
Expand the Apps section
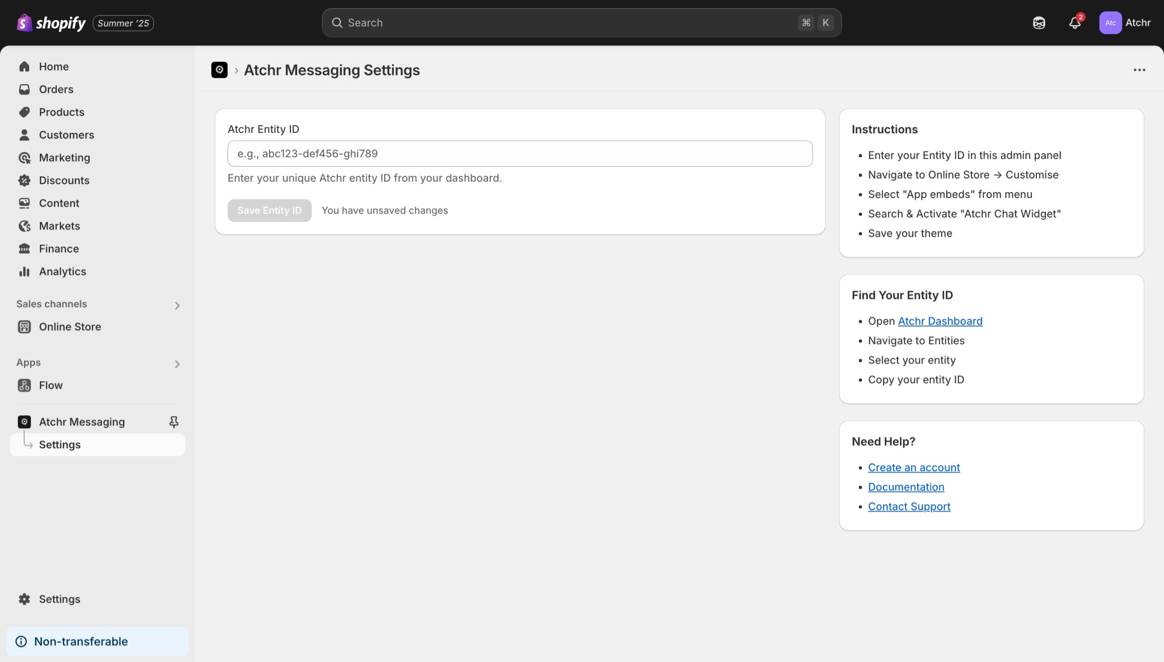[177, 364]
